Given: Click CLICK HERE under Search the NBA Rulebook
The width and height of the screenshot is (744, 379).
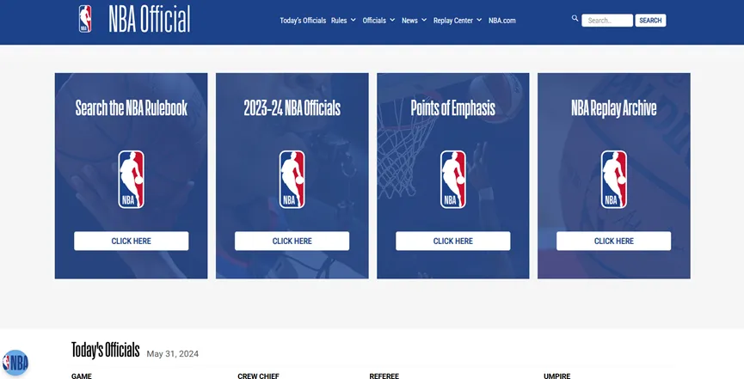Looking at the screenshot, I should pos(131,241).
